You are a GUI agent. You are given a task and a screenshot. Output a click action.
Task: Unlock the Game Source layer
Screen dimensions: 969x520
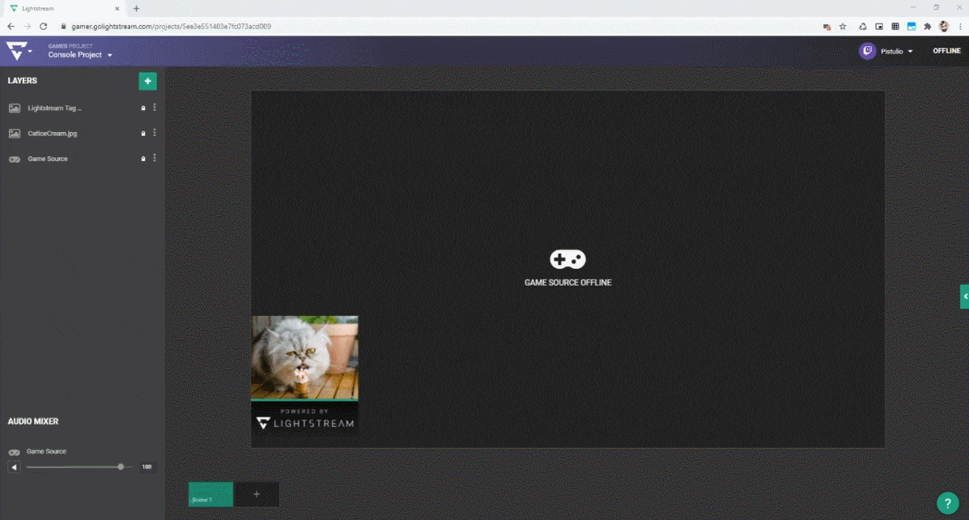(143, 159)
